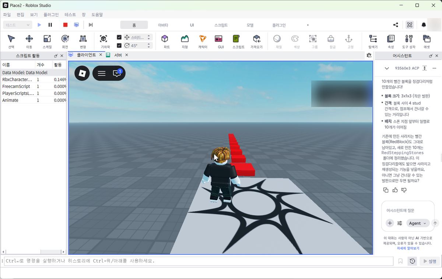Switch to the 아바타 ribbon tab
The image size is (442, 279).
[163, 25]
